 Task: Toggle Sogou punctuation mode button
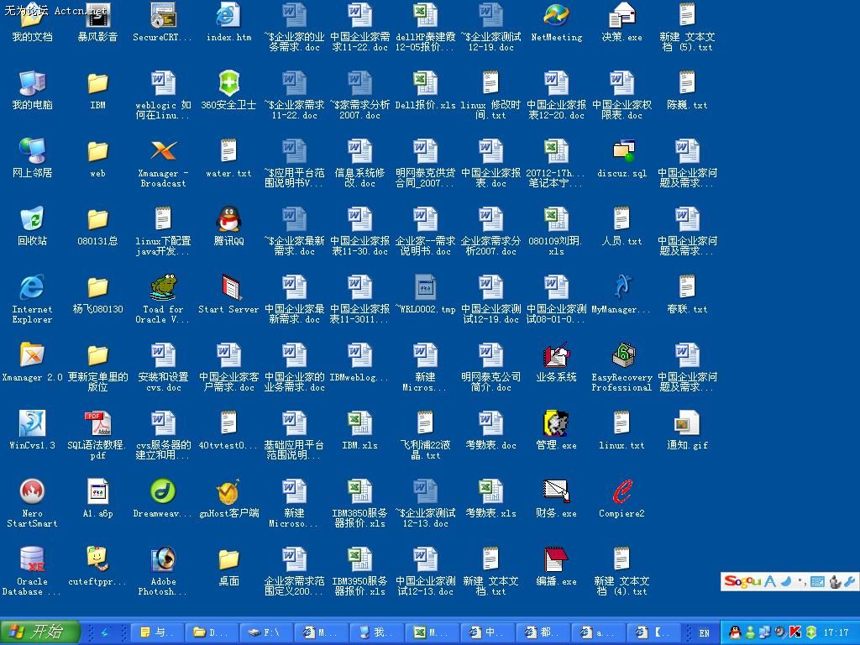pyautogui.click(x=800, y=581)
